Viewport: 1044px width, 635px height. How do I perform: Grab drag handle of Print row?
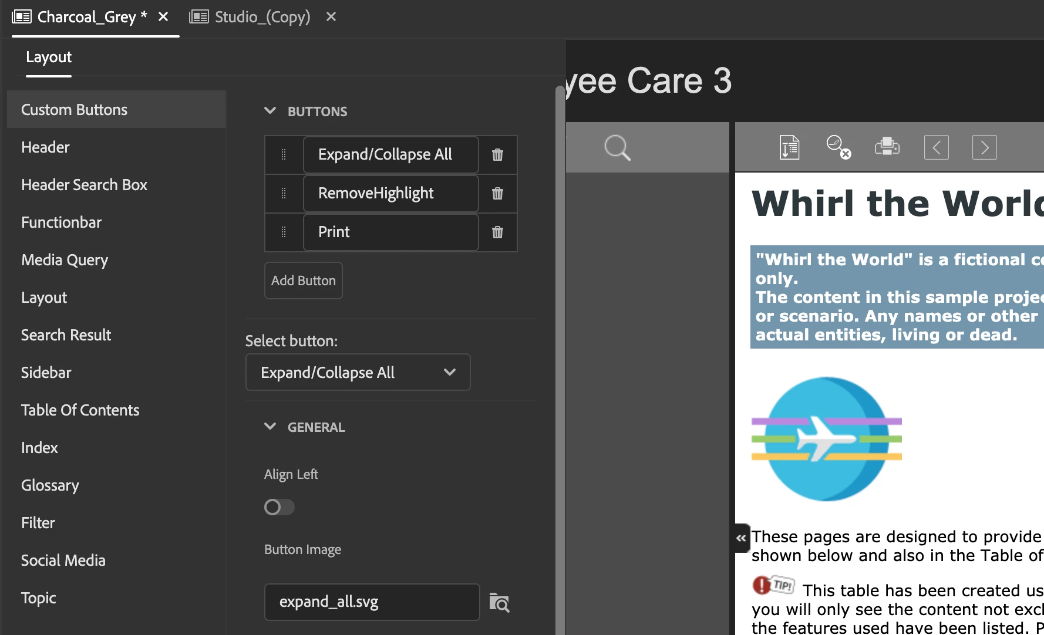(284, 232)
